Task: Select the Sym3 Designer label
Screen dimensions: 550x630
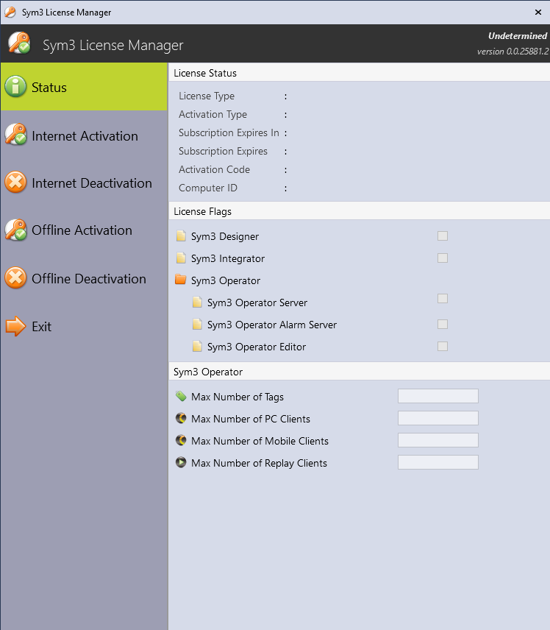Action: pos(225,237)
